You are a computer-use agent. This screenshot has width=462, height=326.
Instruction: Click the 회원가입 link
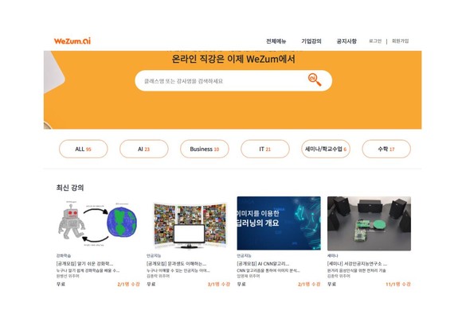(400, 41)
